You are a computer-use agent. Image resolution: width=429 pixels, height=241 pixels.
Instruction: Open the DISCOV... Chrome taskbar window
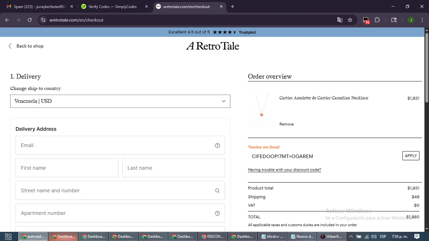coord(212,236)
